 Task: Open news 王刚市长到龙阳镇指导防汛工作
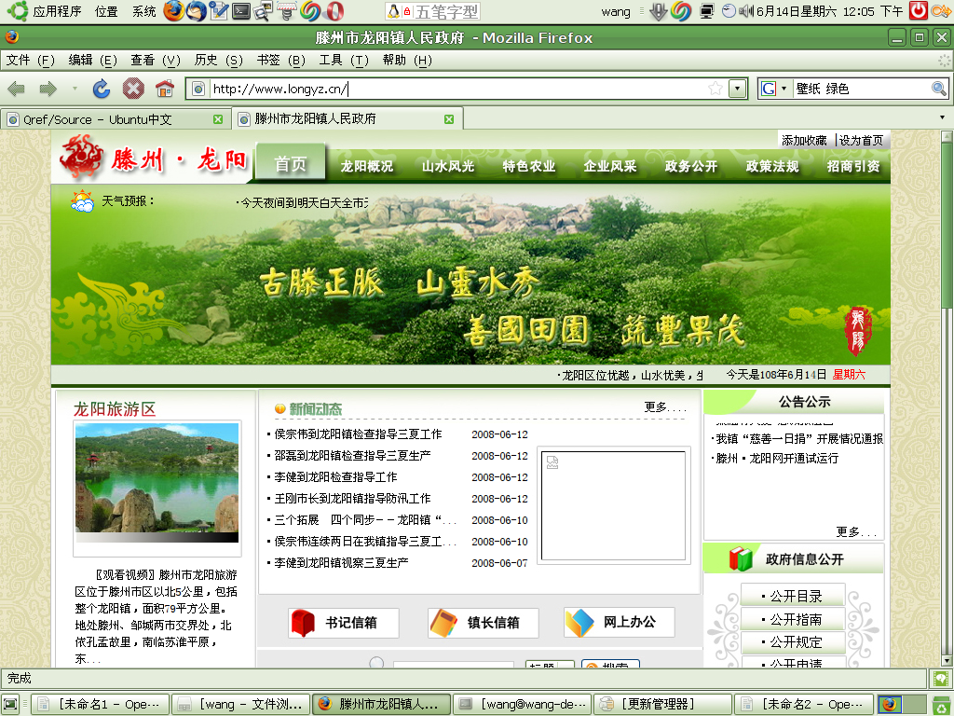[x=352, y=499]
